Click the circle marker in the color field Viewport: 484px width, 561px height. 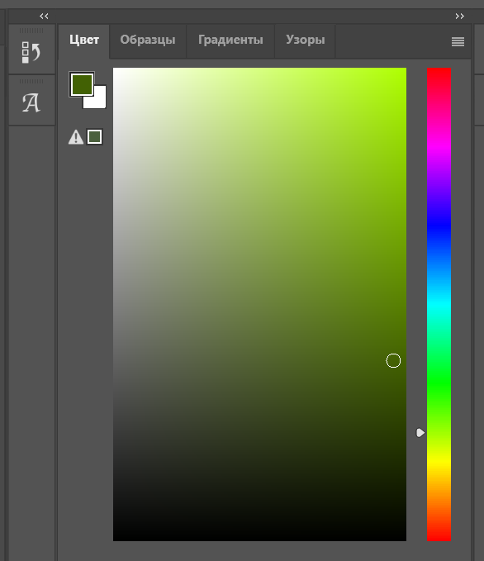(393, 360)
